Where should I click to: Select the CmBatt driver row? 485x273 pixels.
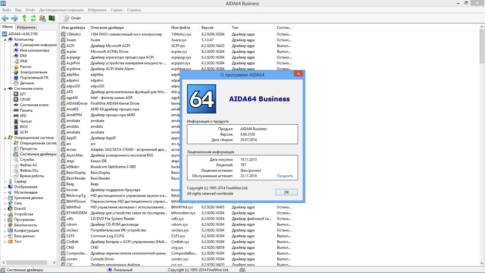72,242
